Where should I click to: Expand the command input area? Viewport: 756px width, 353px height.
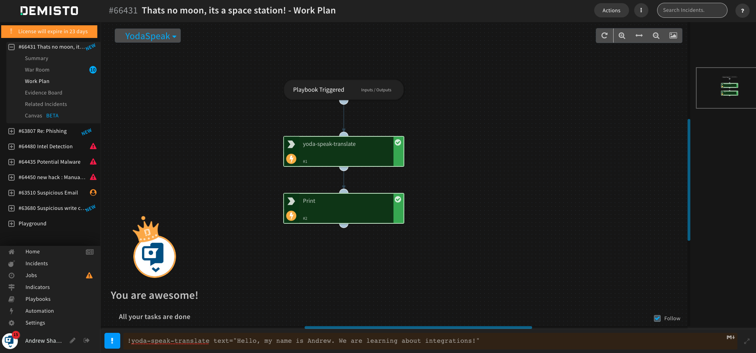pyautogui.click(x=747, y=341)
